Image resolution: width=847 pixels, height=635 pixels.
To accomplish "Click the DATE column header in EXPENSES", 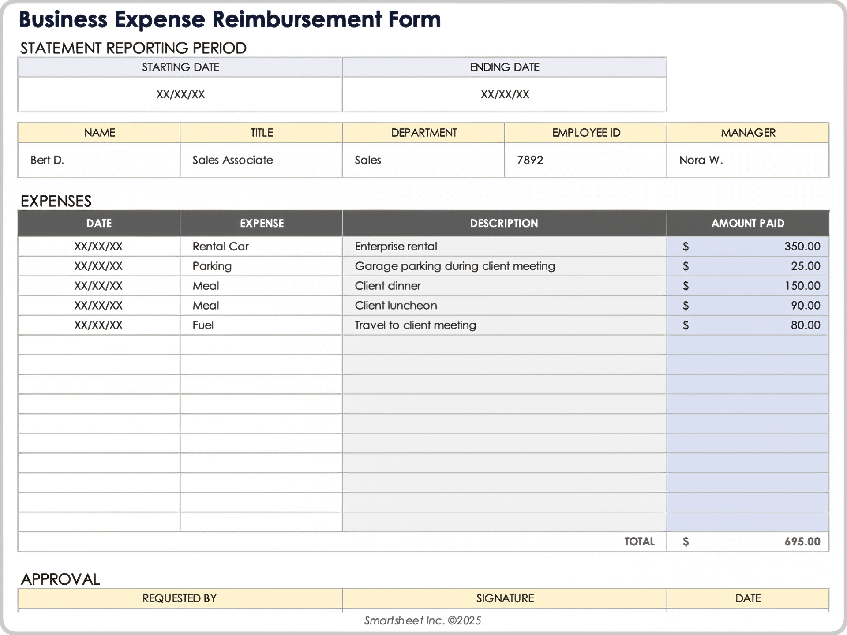I will coord(98,223).
